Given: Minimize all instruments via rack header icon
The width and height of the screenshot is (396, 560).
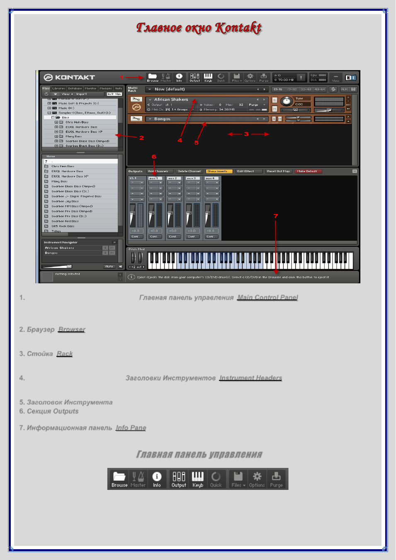Looking at the screenshot, I should pos(353,89).
